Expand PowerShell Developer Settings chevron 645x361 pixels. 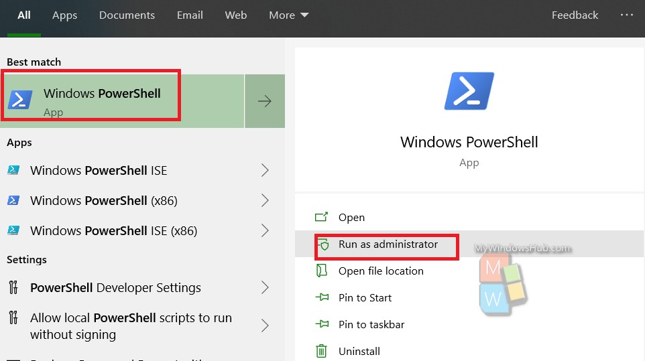tap(266, 287)
